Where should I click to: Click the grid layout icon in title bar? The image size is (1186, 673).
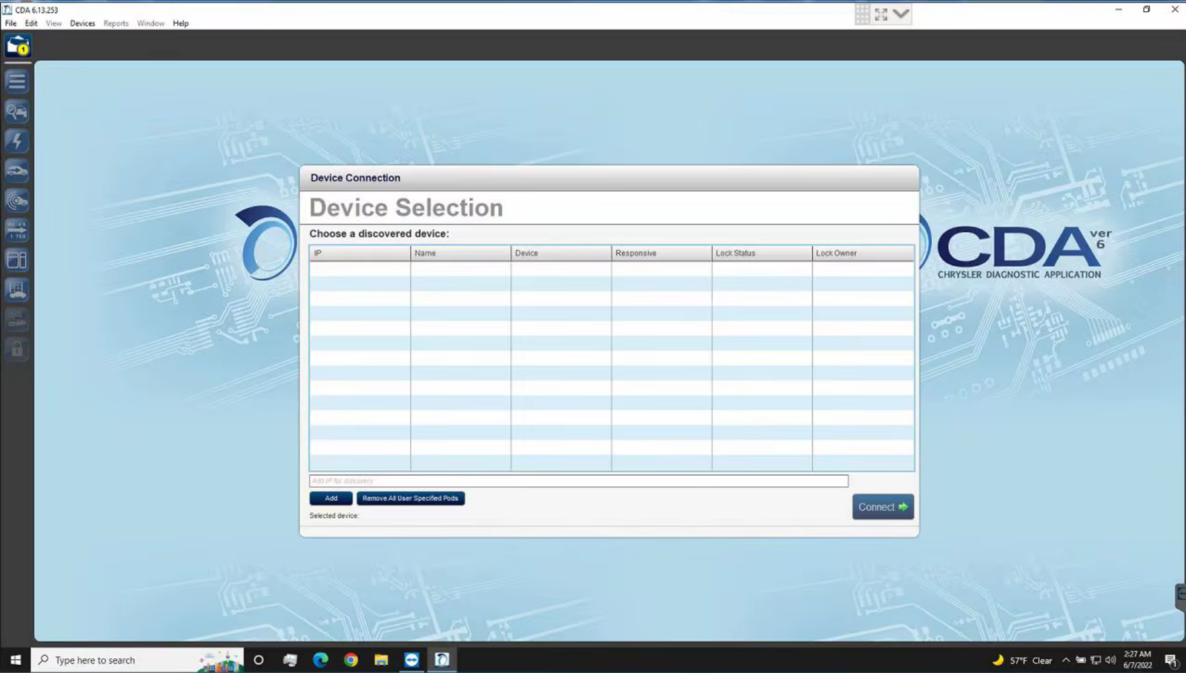pos(862,13)
